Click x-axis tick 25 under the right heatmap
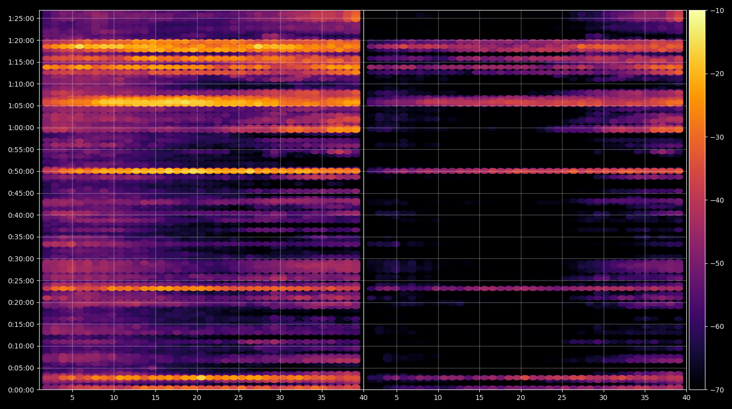Image resolution: width=732 pixels, height=409 pixels. pyautogui.click(x=562, y=398)
